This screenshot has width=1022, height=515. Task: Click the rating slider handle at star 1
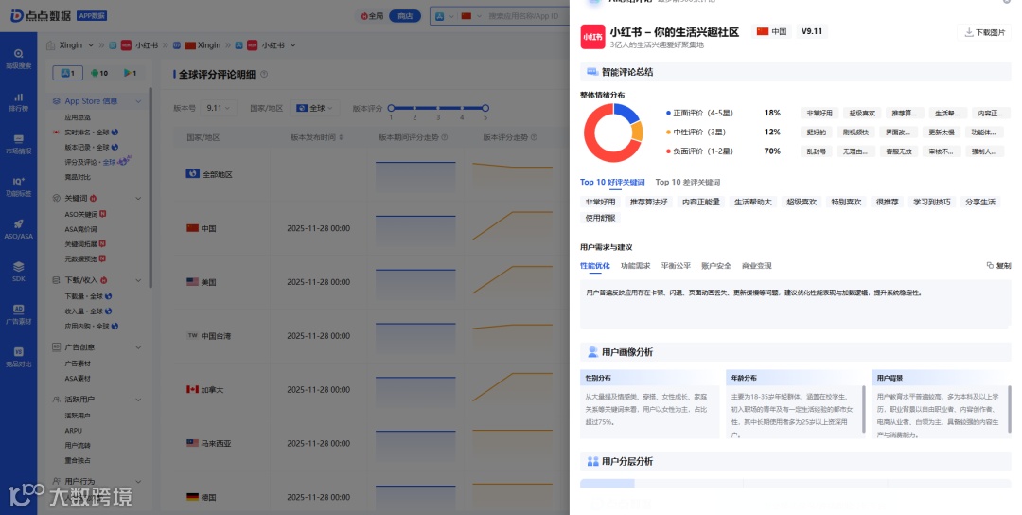pos(391,108)
